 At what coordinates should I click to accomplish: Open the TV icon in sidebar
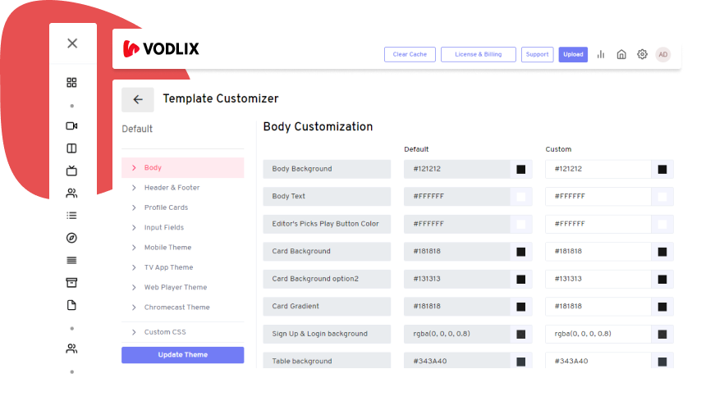coord(71,171)
